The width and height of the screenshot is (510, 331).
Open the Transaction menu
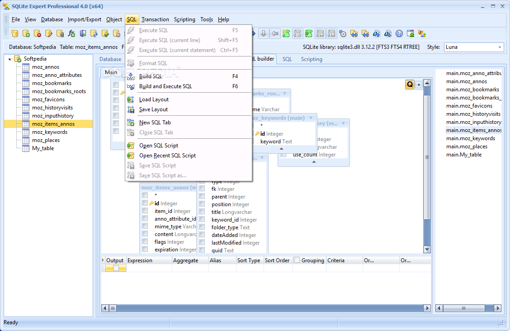pos(155,19)
